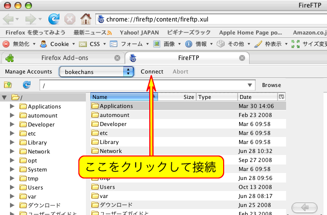Open the Back button history dropdown arrow
The image size is (327, 215).
pyautogui.click(x=17, y=19)
